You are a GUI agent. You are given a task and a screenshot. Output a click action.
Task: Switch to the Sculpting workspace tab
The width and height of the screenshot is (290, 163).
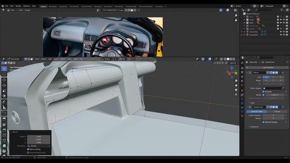[63, 6]
